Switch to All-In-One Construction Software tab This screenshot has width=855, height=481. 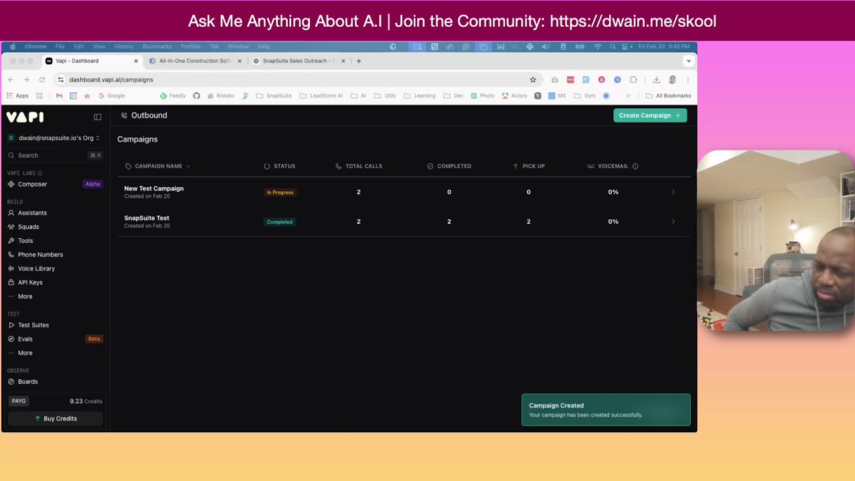(195, 61)
